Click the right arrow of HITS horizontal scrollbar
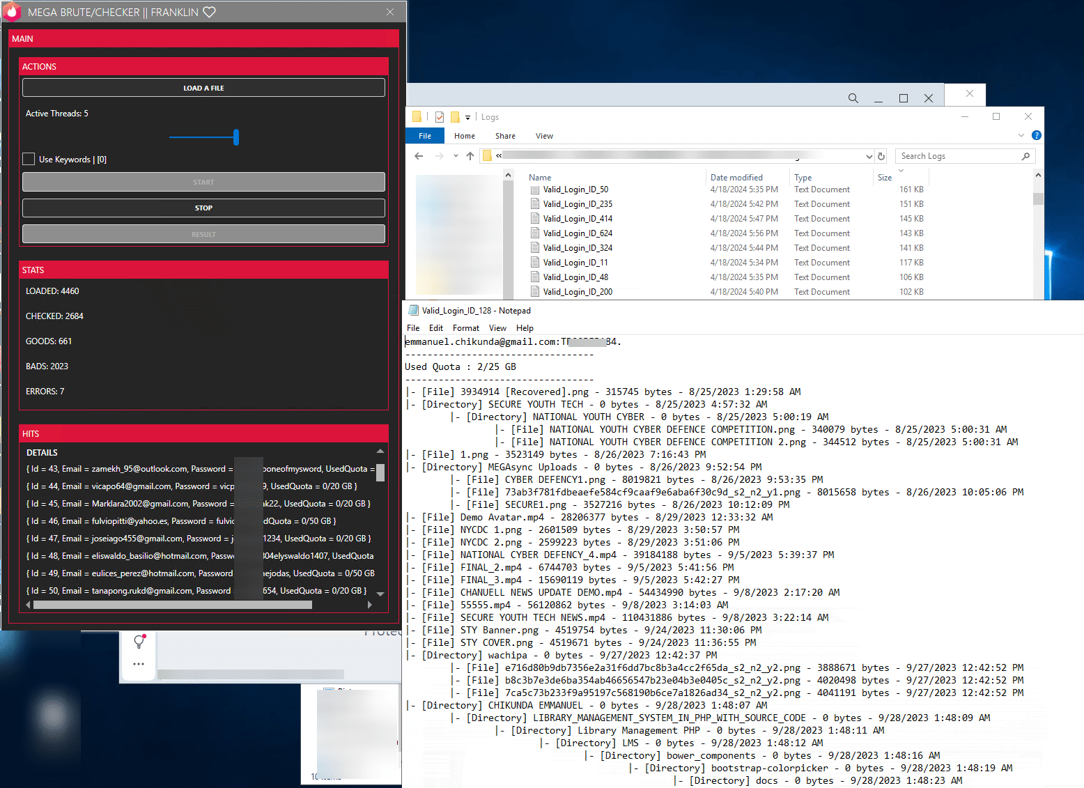1084x788 pixels. tap(370, 605)
